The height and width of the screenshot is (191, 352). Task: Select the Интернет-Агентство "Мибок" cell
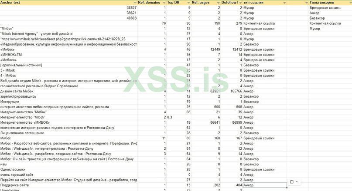tap(68, 112)
